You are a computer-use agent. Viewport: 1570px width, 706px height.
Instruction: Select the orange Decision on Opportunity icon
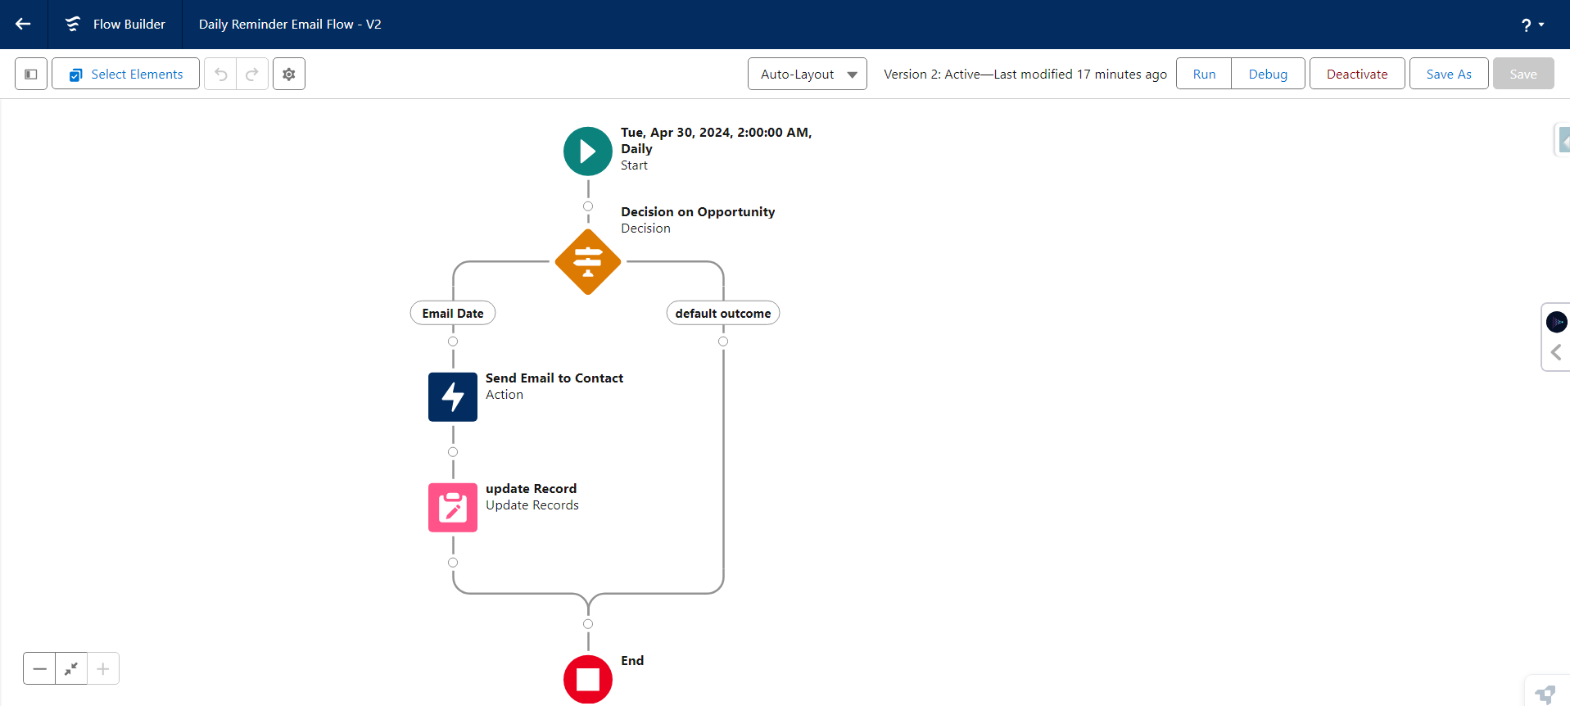(587, 262)
